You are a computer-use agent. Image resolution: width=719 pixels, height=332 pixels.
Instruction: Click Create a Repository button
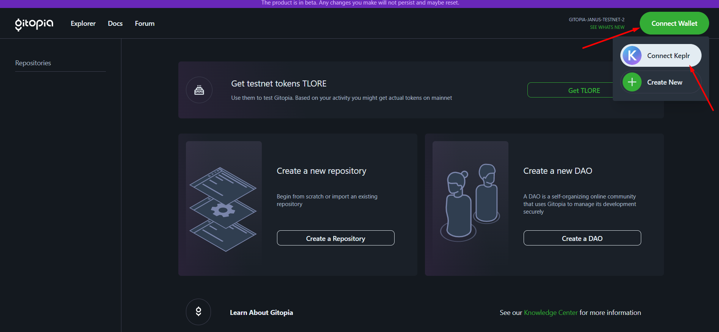point(336,238)
